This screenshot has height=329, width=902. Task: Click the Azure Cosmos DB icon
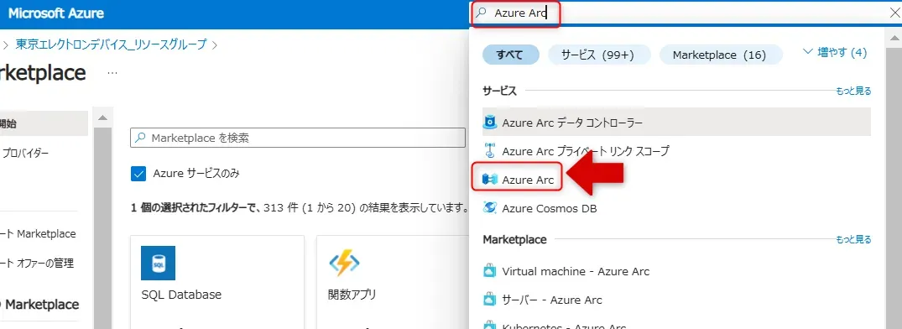[x=489, y=208]
